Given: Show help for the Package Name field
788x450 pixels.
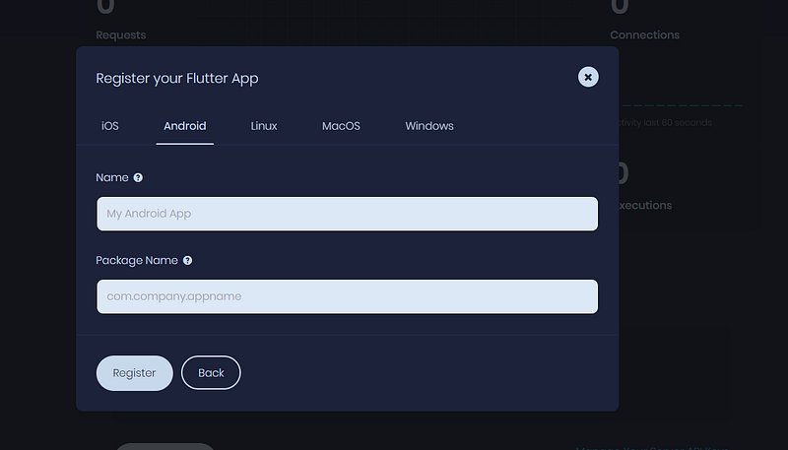Looking at the screenshot, I should pyautogui.click(x=187, y=261).
